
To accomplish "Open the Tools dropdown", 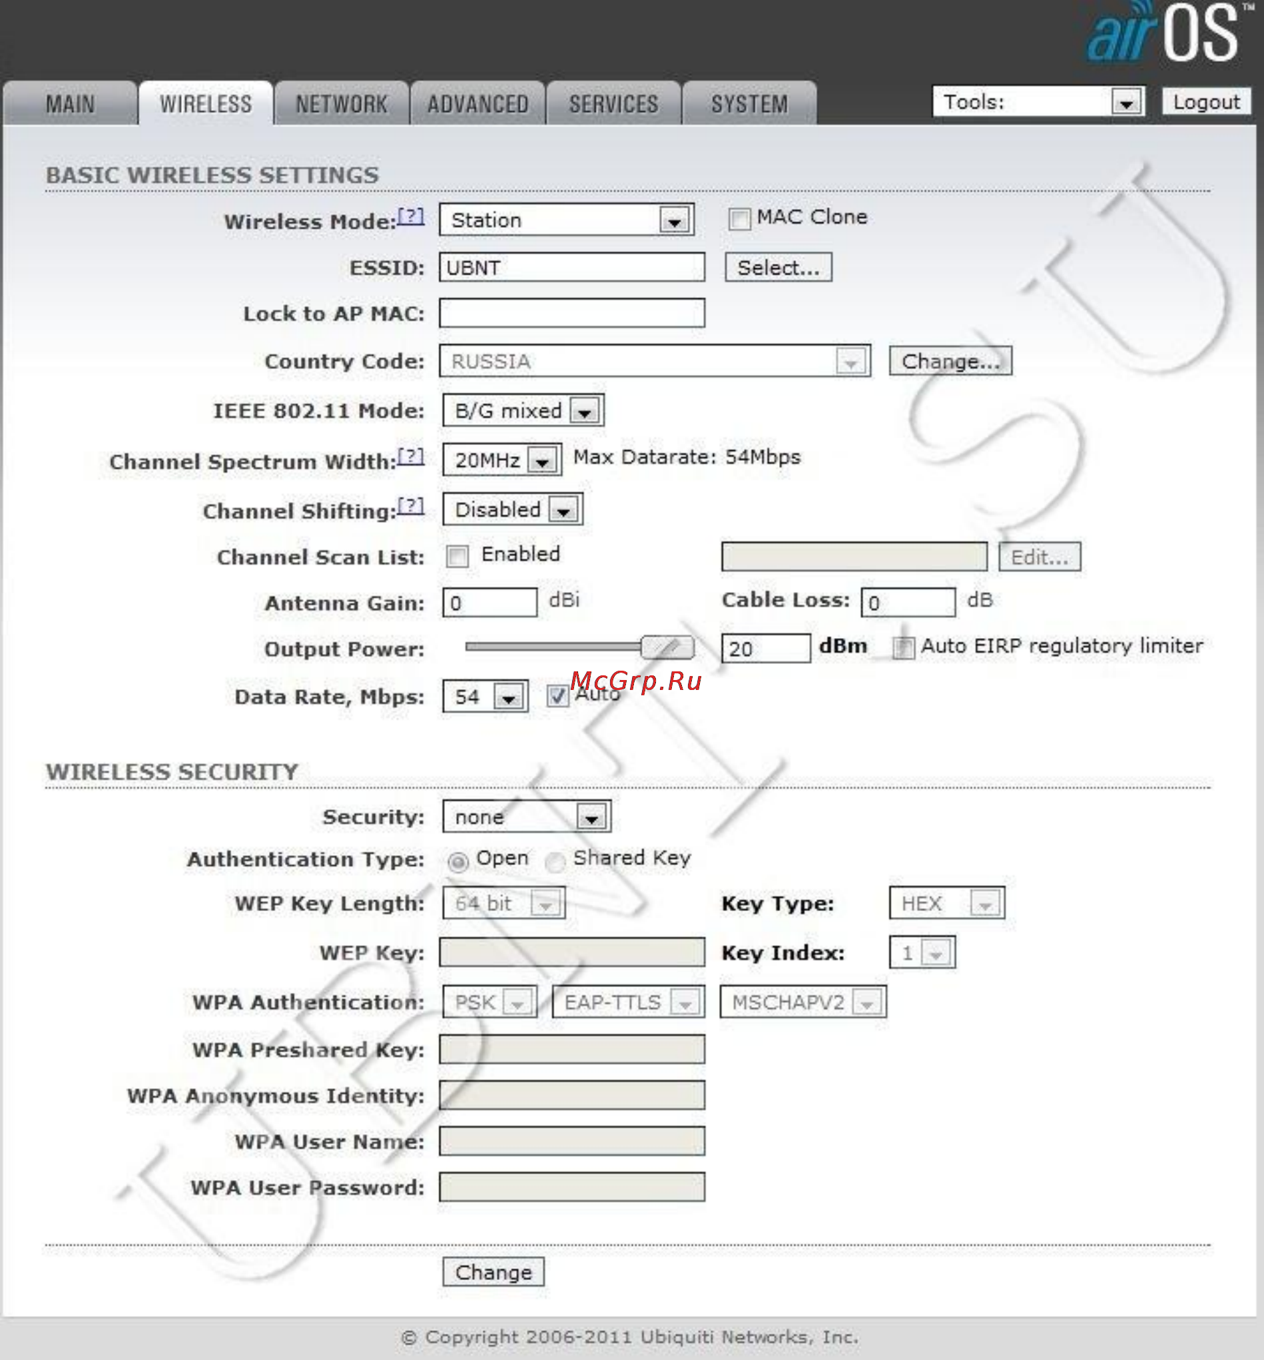I will click(1038, 102).
